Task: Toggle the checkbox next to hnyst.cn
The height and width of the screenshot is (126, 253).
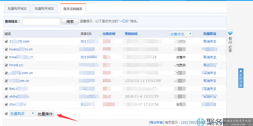Action: (6, 65)
